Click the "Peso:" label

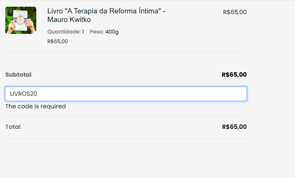96,32
